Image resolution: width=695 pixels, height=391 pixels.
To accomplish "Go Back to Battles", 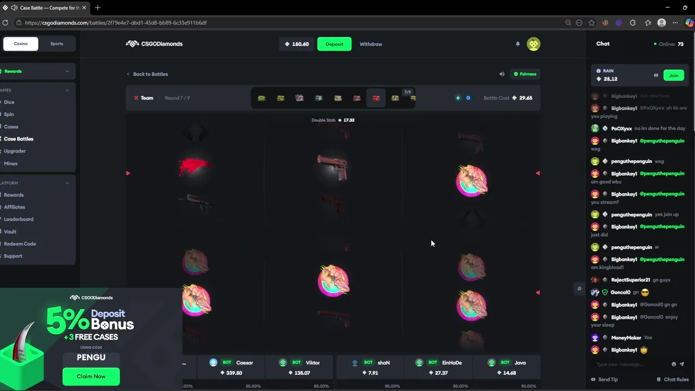I will (147, 74).
